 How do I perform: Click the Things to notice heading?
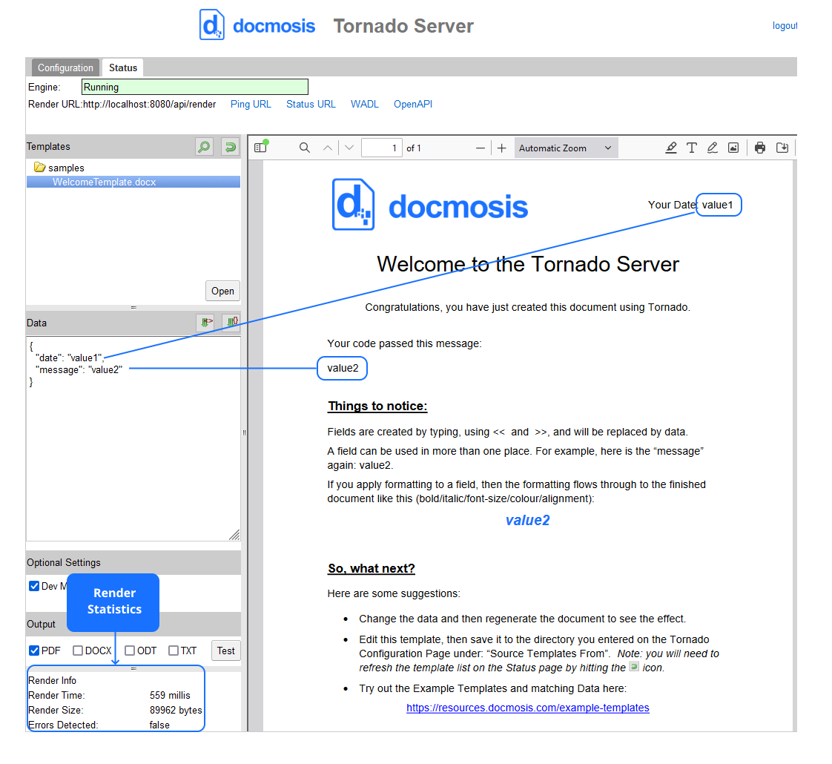(x=377, y=406)
